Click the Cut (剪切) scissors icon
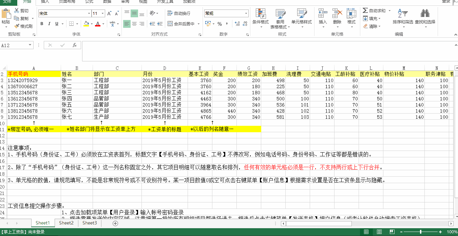 pyautogui.click(x=17, y=11)
